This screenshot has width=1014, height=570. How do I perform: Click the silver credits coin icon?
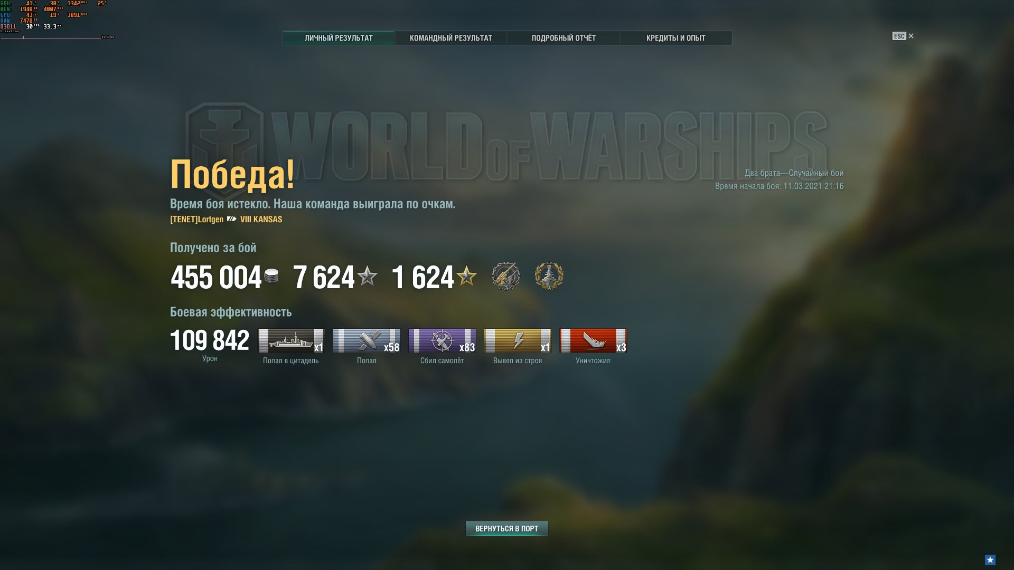(271, 276)
